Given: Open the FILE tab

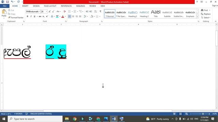Looking at the screenshot, I should pyautogui.click(x=4, y=6).
